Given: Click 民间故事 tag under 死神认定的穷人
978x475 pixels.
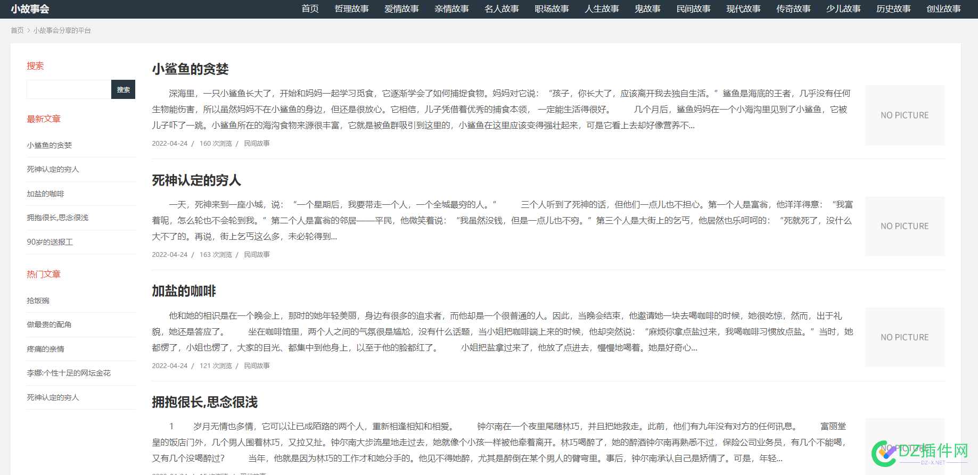Looking at the screenshot, I should coord(257,255).
